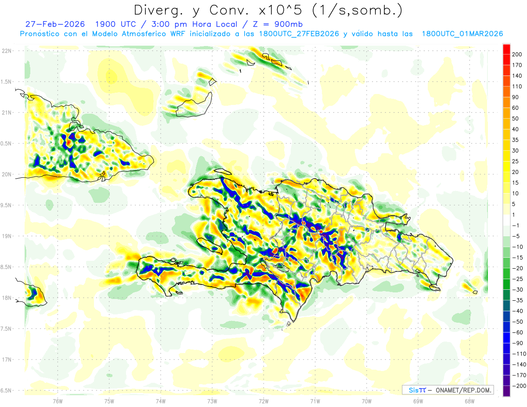Click the '6.5N' latitude label
527x407 pixels.
coord(7,390)
